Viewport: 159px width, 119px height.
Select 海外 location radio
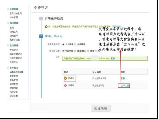(96, 51)
